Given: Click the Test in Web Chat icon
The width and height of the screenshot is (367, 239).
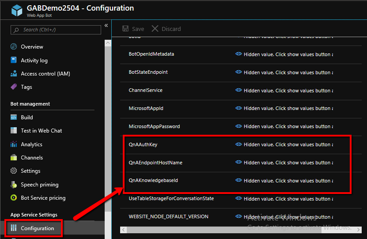Looking at the screenshot, I should click(14, 130).
